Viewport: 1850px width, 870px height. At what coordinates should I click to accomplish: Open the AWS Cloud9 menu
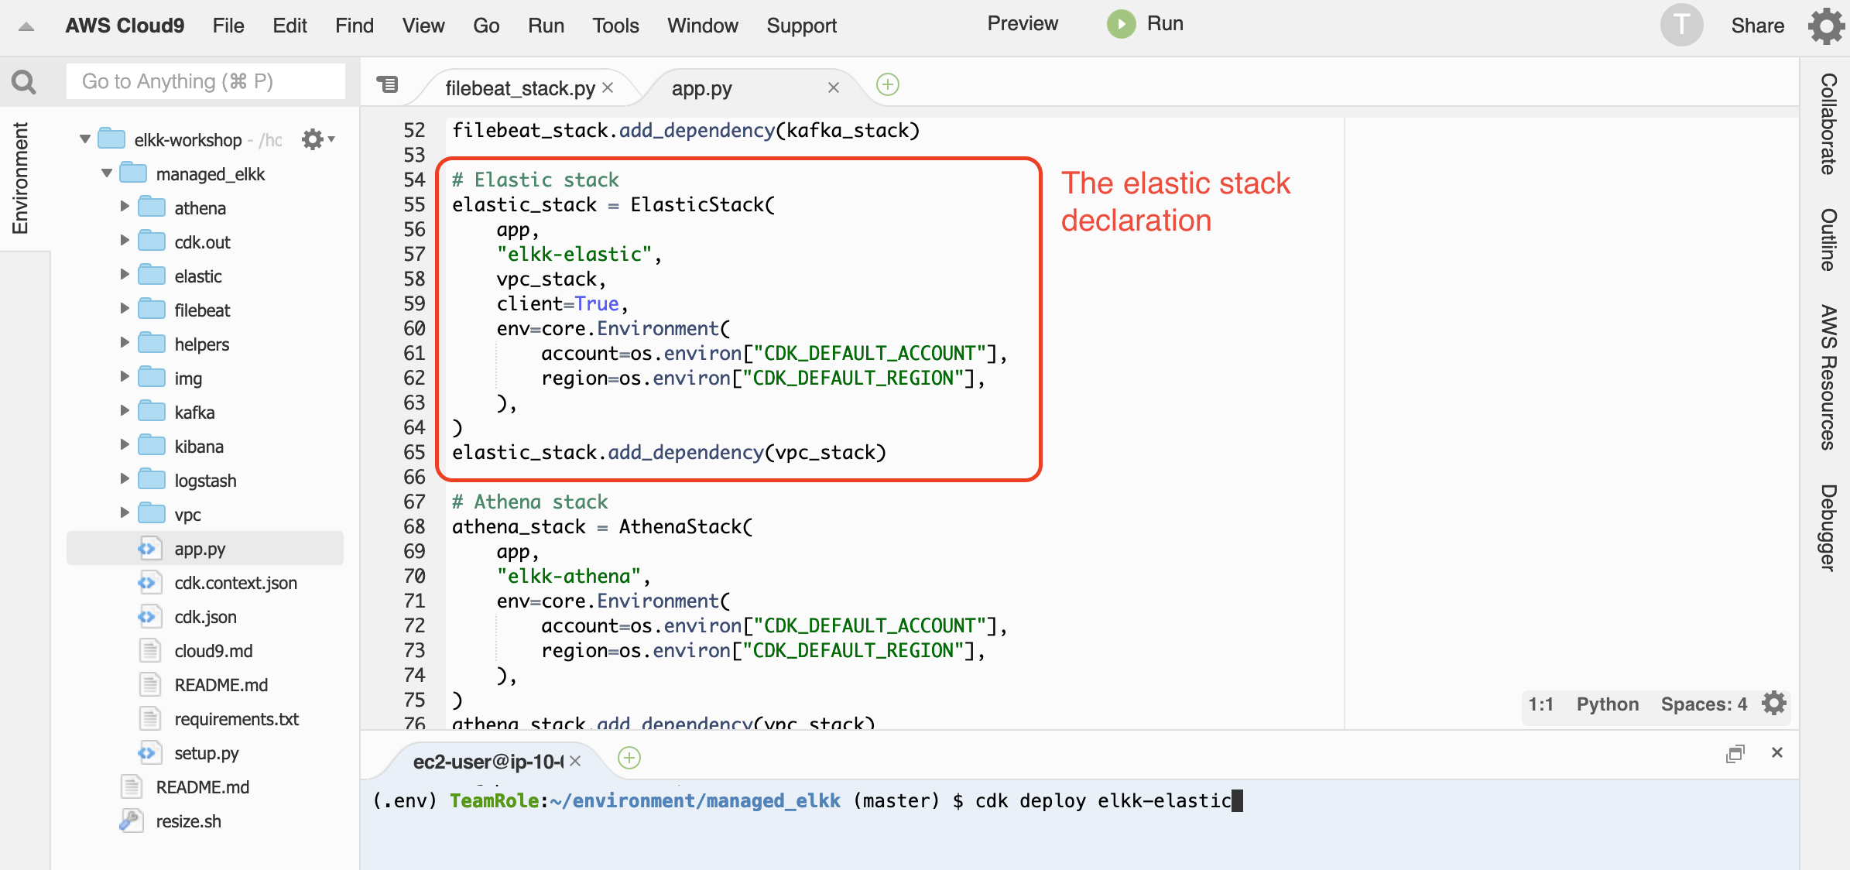(125, 26)
